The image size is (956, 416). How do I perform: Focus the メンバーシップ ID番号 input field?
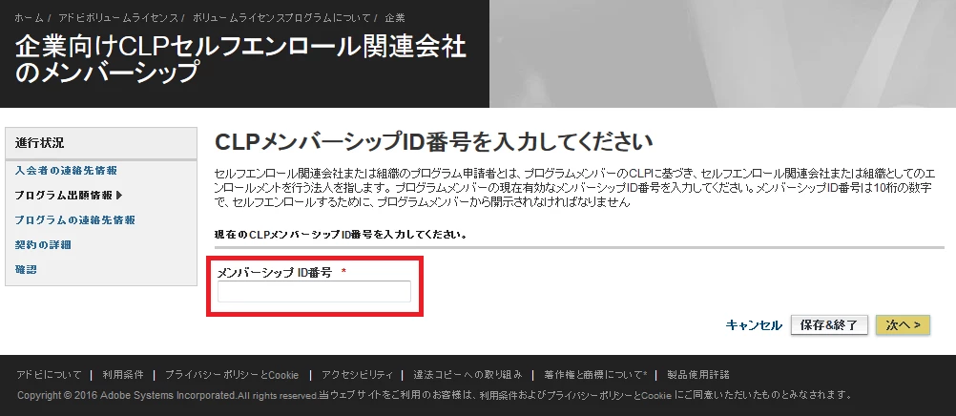point(314,292)
